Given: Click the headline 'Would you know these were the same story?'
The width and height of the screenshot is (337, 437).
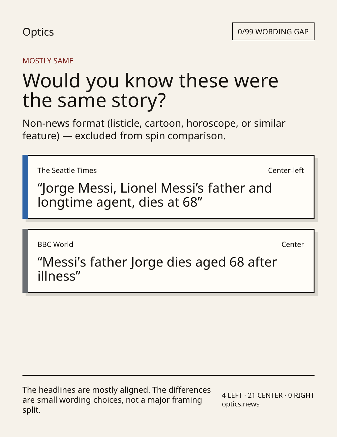Looking at the screenshot, I should click(x=150, y=90).
